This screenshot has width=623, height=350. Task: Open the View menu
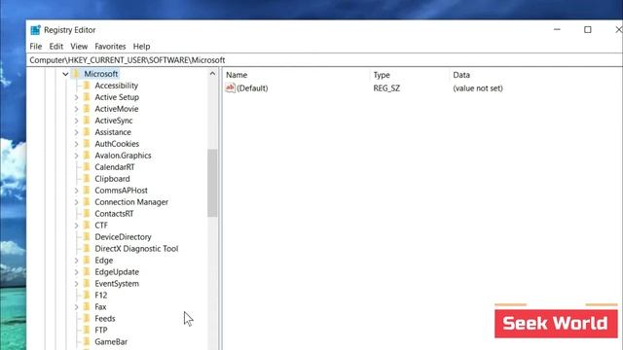click(x=79, y=47)
